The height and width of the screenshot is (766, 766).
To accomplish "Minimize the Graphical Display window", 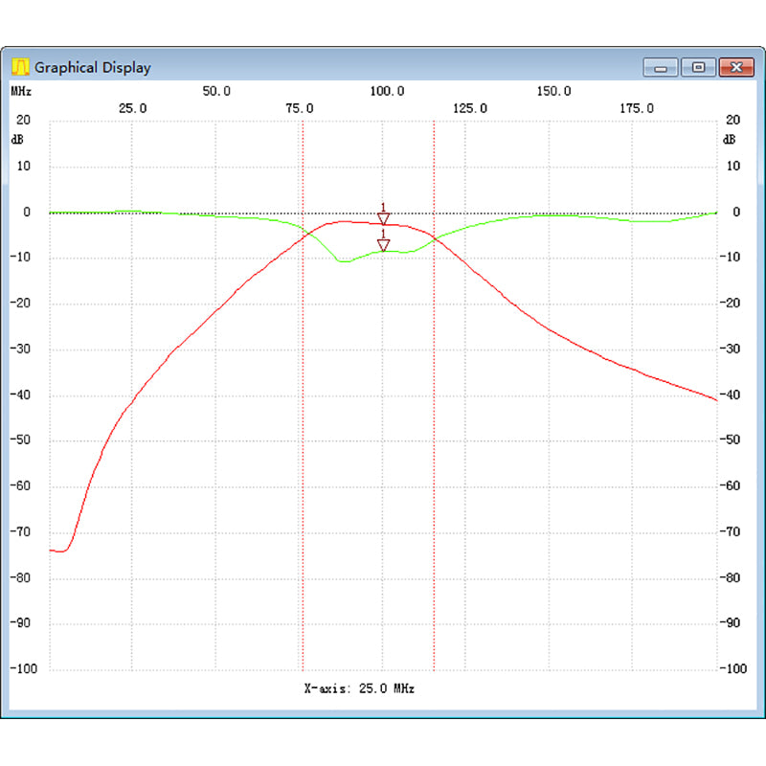I will pyautogui.click(x=661, y=67).
